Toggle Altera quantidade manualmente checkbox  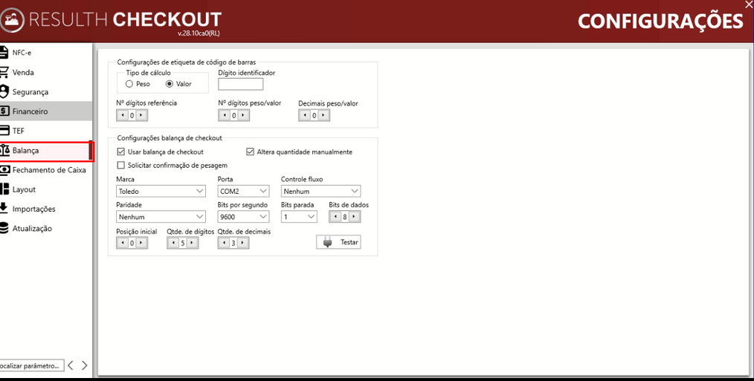tap(250, 152)
